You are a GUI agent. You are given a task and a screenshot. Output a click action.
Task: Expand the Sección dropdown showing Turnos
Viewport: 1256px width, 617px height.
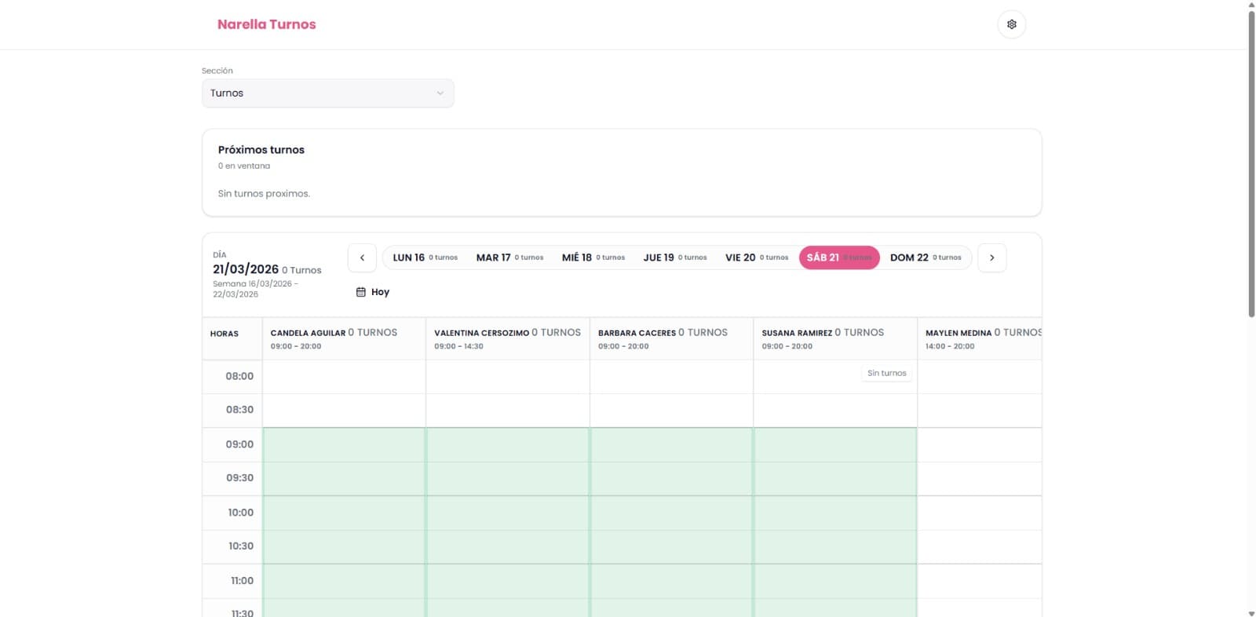[327, 93]
